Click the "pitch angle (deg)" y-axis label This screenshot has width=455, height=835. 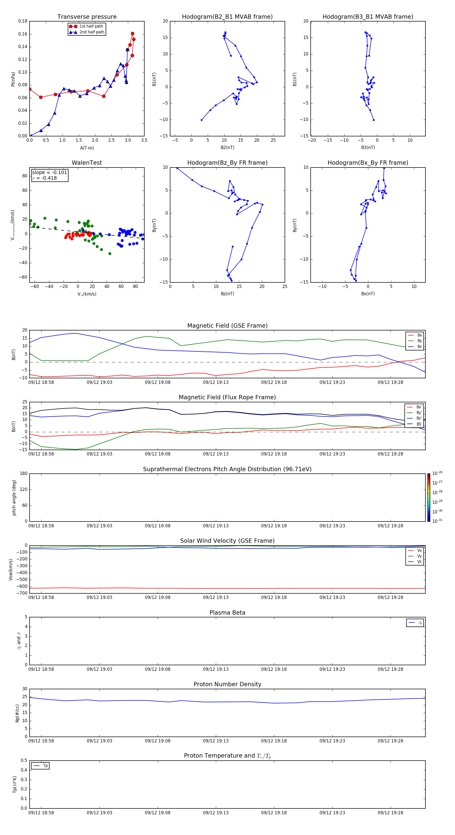pos(14,497)
